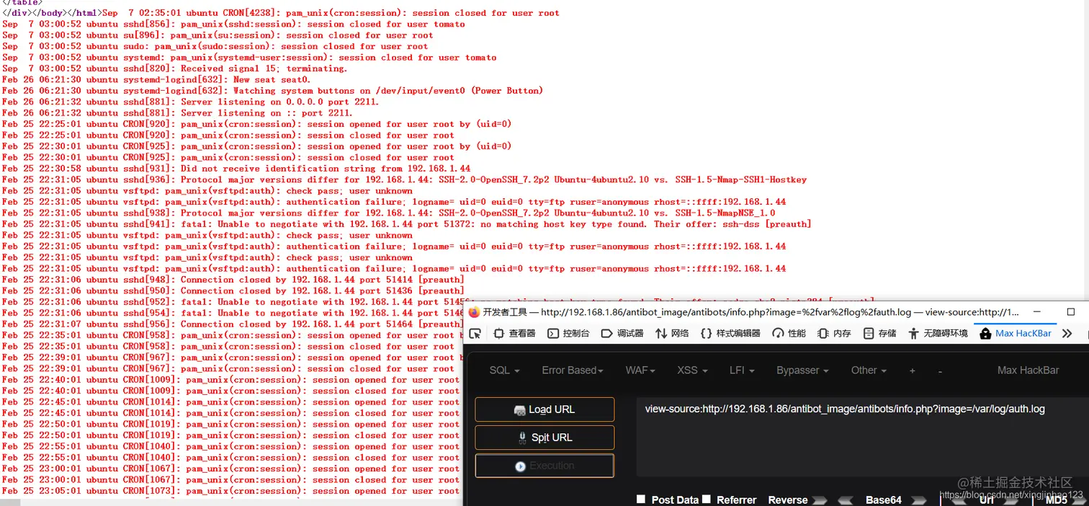Screen dimensions: 1089x506
Task: Open the 网络 (Network) panel
Action: 672,333
